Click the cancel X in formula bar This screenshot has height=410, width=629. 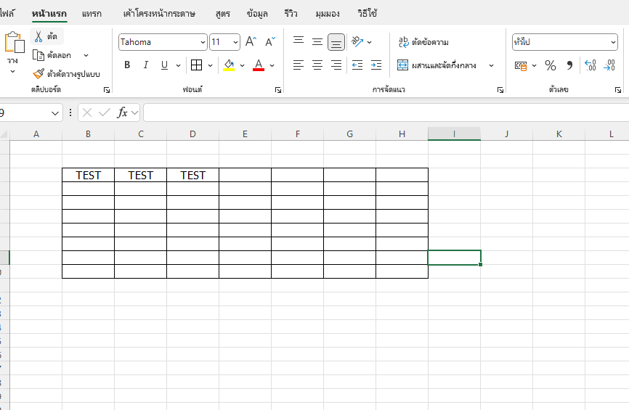[x=87, y=112]
